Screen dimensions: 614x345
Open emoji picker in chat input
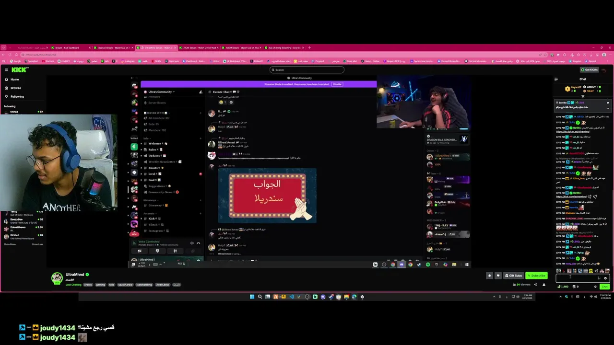605,278
